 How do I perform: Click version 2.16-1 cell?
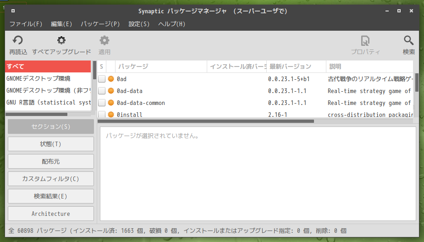click(x=278, y=115)
